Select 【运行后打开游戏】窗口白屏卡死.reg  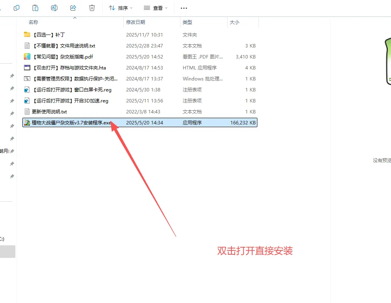click(72, 89)
